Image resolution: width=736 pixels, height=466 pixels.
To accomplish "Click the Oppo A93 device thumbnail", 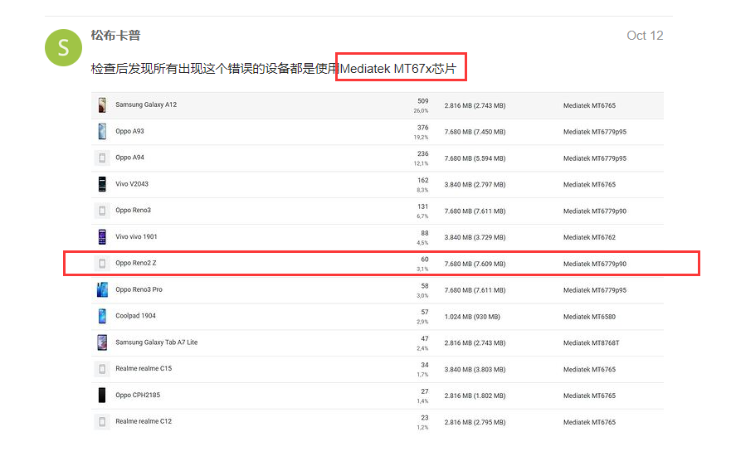I will [102, 131].
